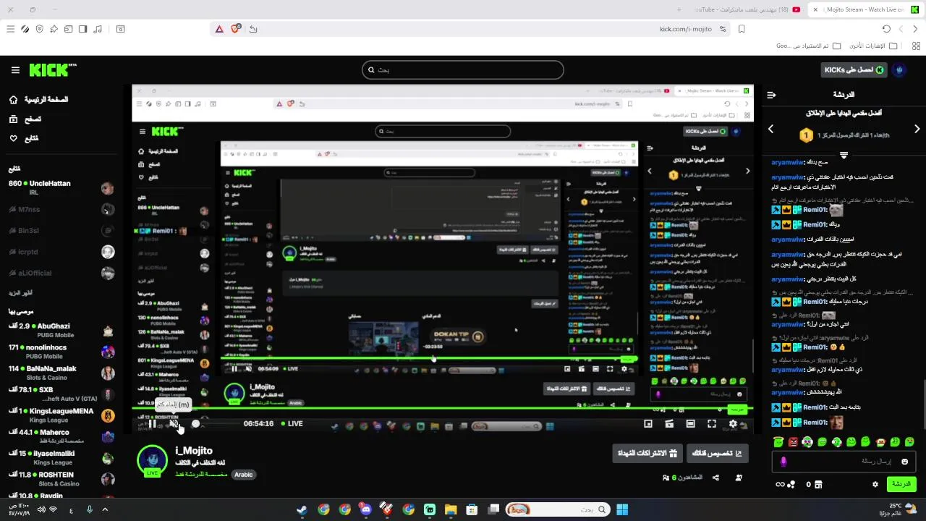Click the Brave Rewards triangle icon
926x521 pixels.
click(219, 29)
